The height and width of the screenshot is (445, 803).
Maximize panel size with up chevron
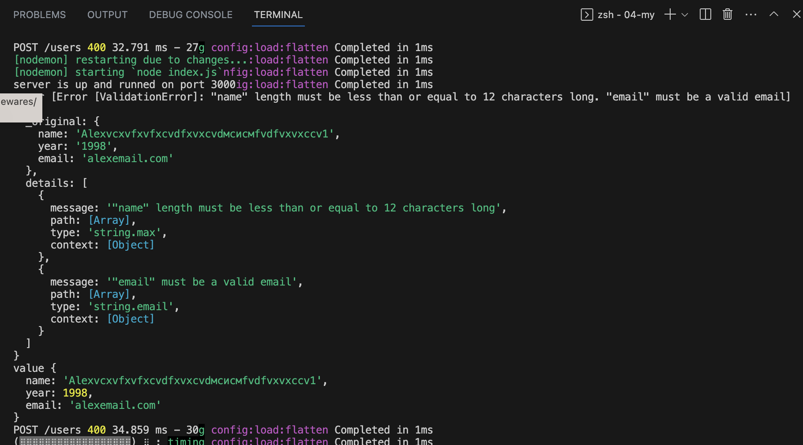(x=773, y=15)
